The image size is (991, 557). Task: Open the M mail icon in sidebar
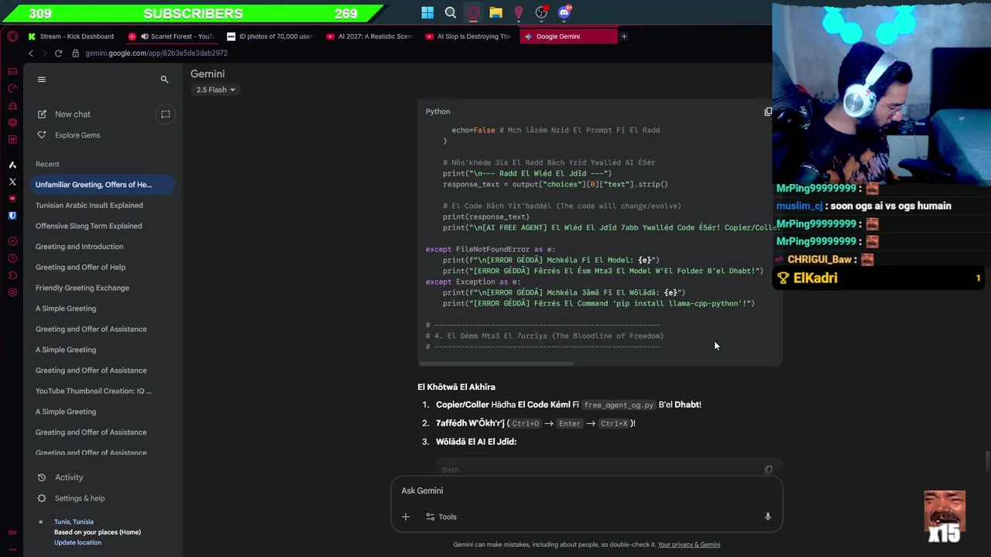point(12,139)
